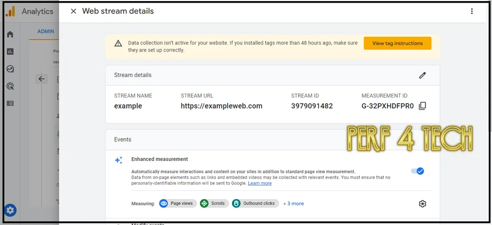Open the three-dot more options menu
This screenshot has width=492, height=225.
tap(472, 11)
